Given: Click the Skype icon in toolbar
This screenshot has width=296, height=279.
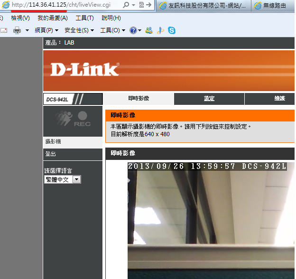Looking at the screenshot, I should coord(172,30).
